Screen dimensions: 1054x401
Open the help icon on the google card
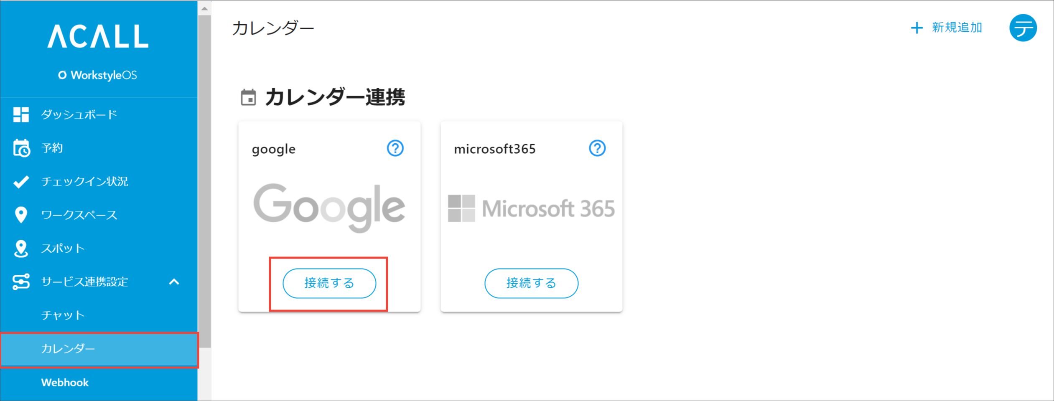395,148
